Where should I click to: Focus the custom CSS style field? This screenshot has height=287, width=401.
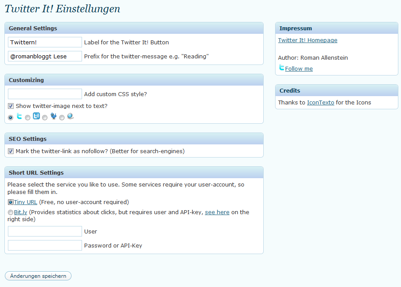click(45, 94)
